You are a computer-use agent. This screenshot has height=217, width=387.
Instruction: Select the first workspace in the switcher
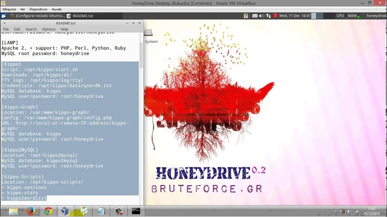click(314, 16)
